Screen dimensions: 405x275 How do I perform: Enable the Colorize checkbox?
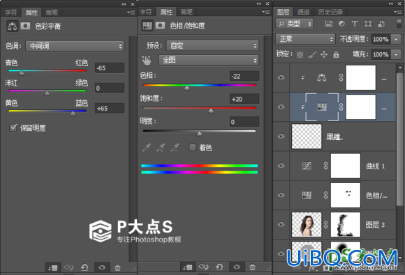[x=193, y=148]
